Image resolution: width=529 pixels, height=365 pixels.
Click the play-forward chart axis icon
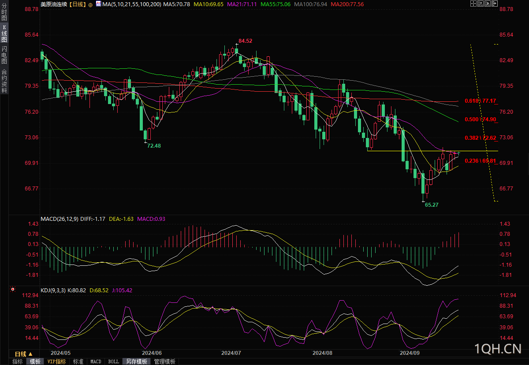(488, 4)
